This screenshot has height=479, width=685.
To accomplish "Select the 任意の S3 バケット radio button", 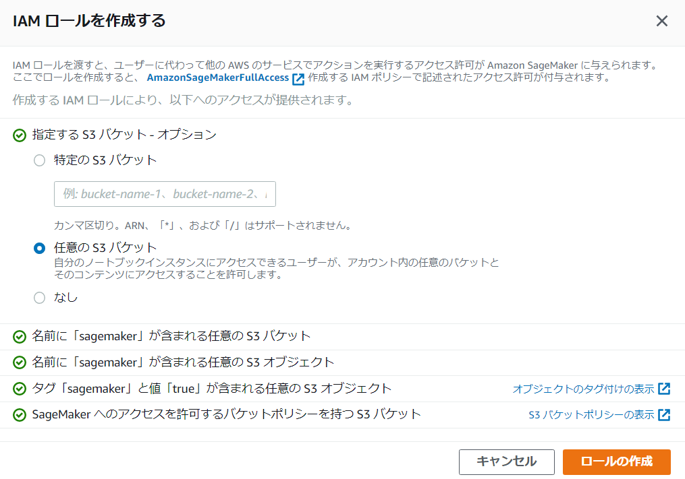I will pyautogui.click(x=39, y=248).
